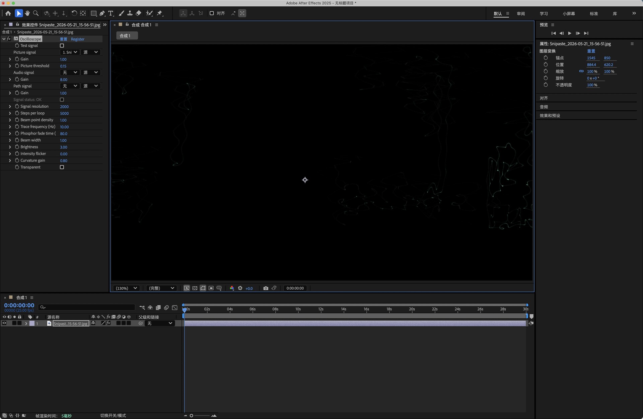Enable the Test signal checkbox
643x419 pixels.
62,45
